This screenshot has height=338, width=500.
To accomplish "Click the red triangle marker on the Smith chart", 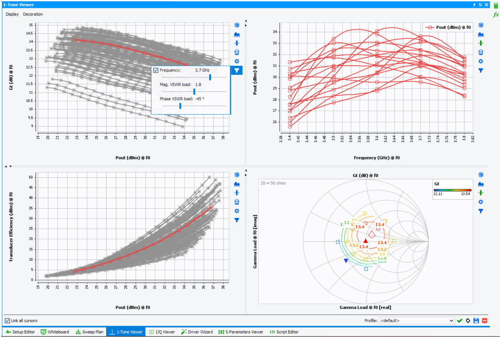I will pyautogui.click(x=365, y=241).
